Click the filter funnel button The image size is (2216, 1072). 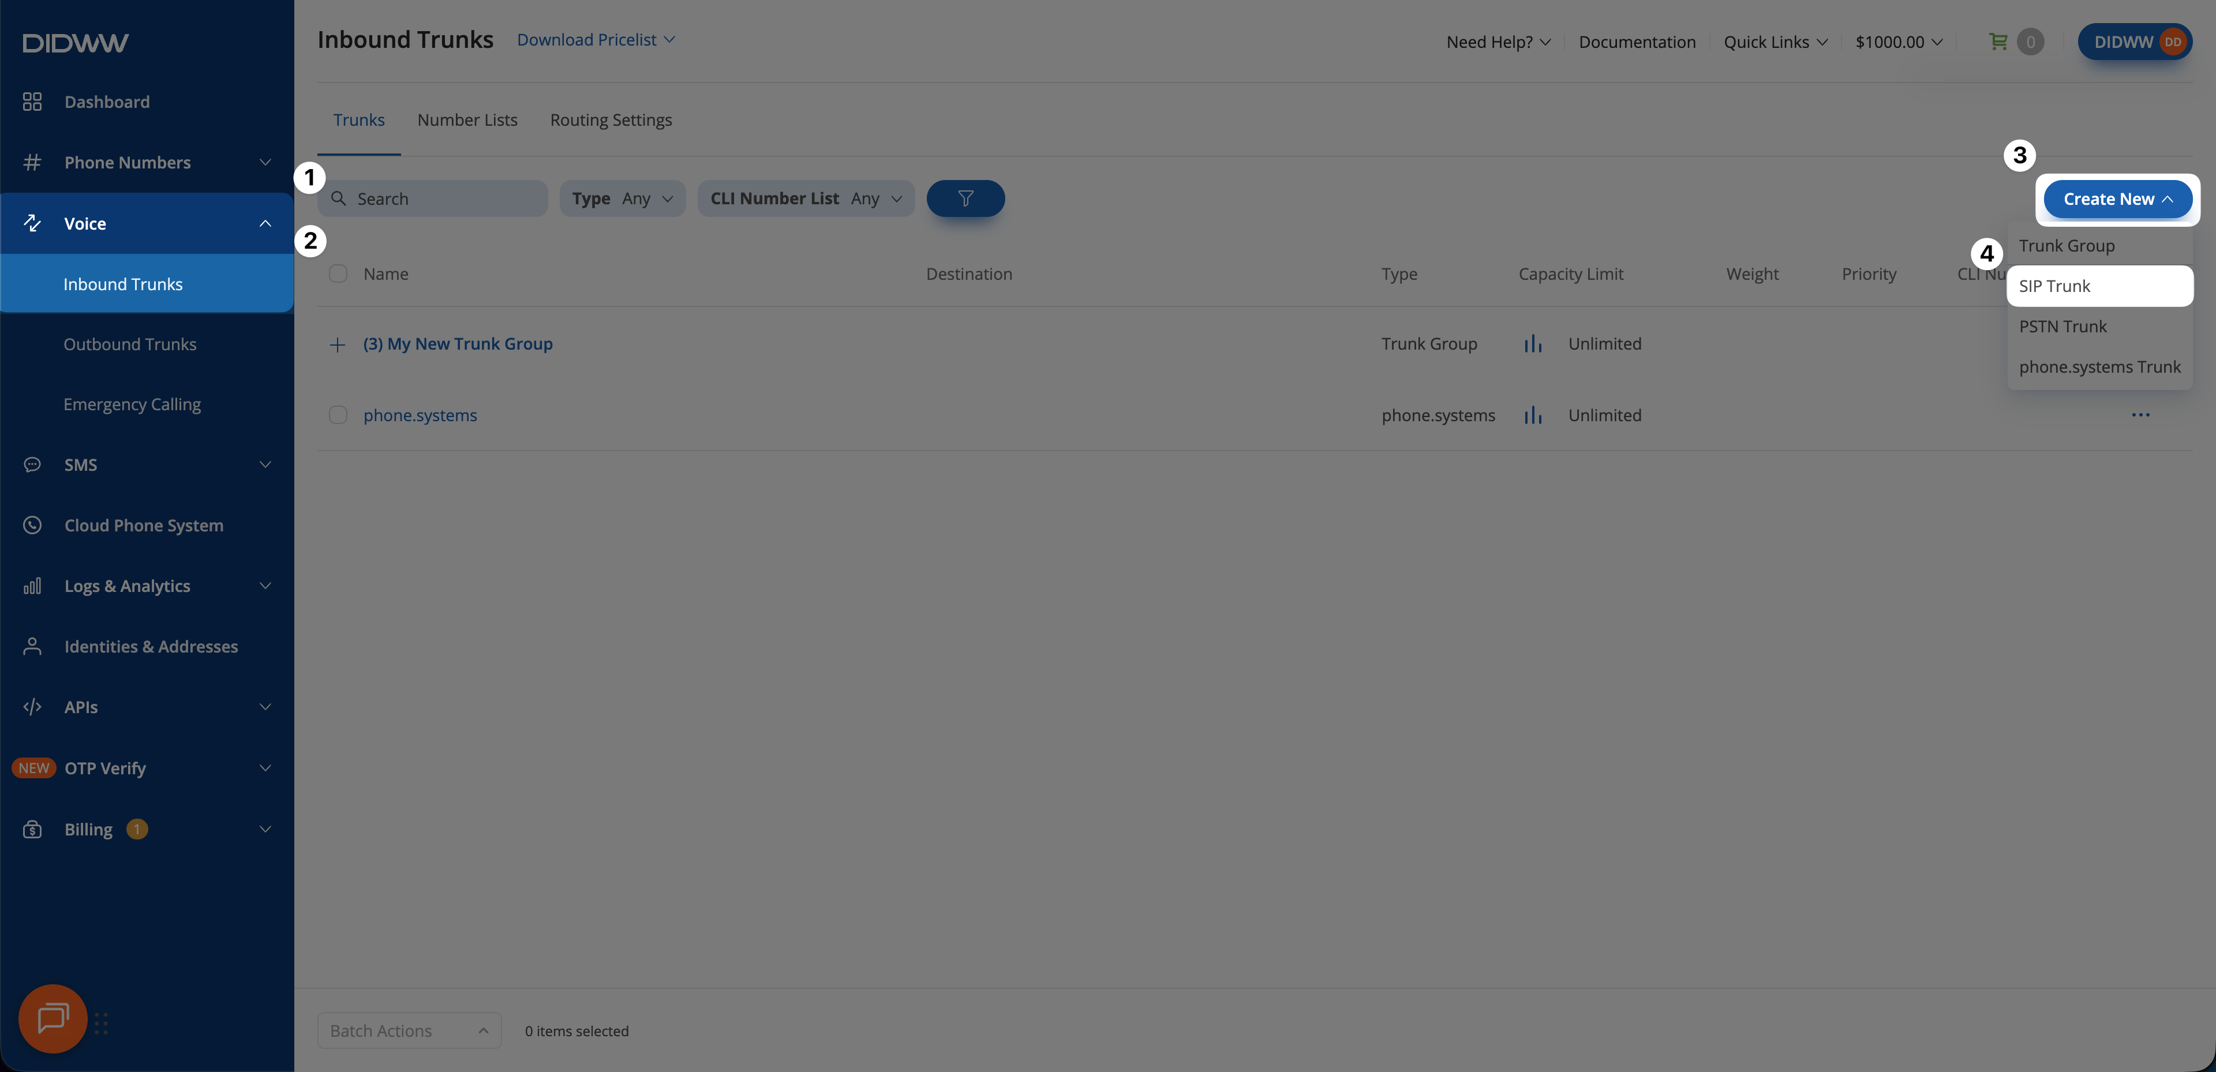coord(965,198)
